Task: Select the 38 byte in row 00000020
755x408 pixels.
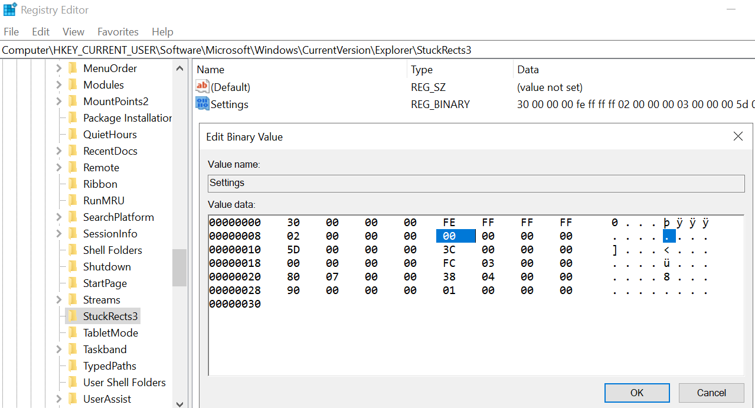Action: (449, 277)
